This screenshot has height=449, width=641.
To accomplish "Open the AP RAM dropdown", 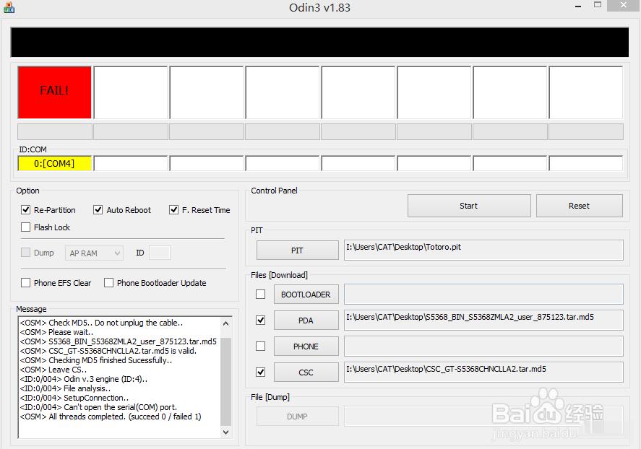I will 94,253.
